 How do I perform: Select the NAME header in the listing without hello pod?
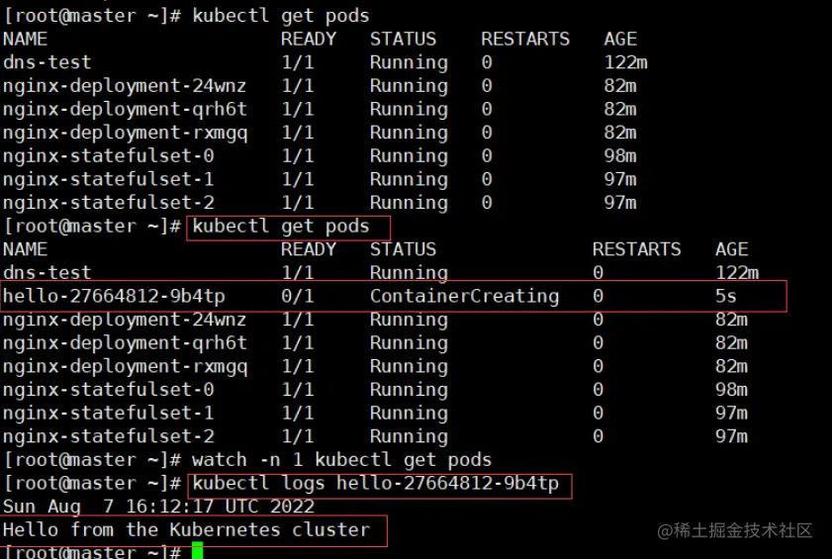[25, 40]
